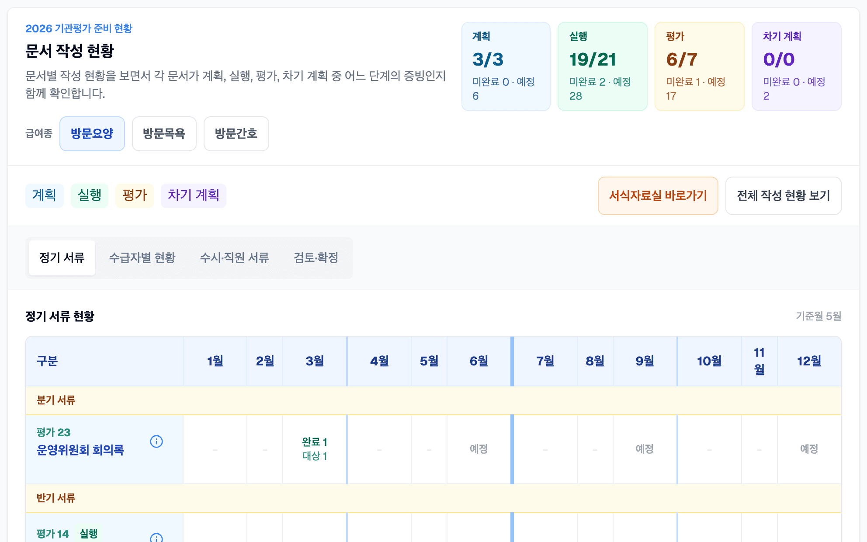This screenshot has width=867, height=542.
Task: Click the 평가 legend chip
Action: [x=135, y=195]
